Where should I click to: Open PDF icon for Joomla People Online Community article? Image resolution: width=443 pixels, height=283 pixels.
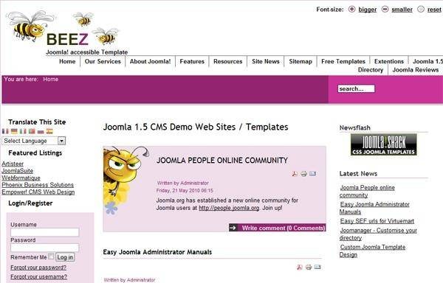point(295,174)
